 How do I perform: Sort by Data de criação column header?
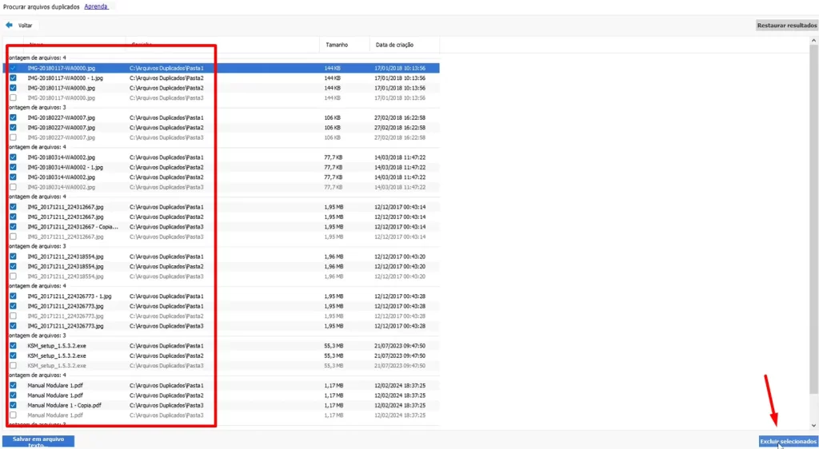click(x=395, y=45)
